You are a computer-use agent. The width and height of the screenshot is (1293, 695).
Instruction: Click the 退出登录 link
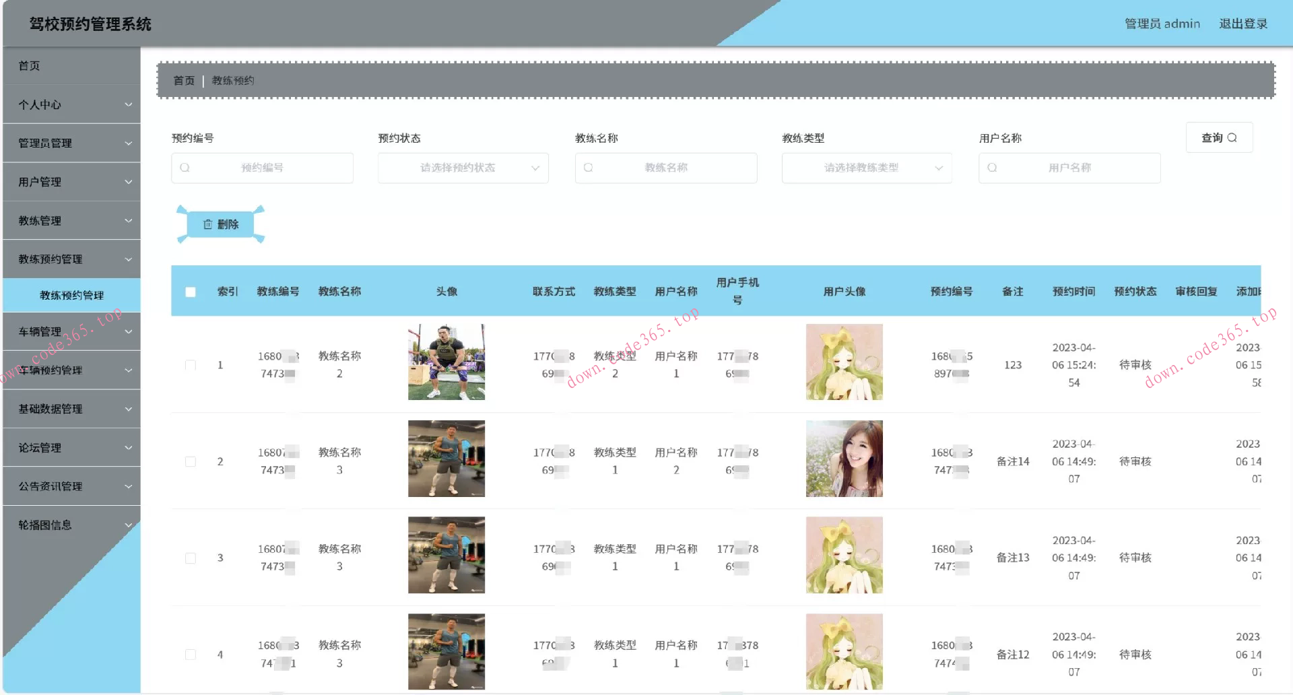click(x=1243, y=23)
